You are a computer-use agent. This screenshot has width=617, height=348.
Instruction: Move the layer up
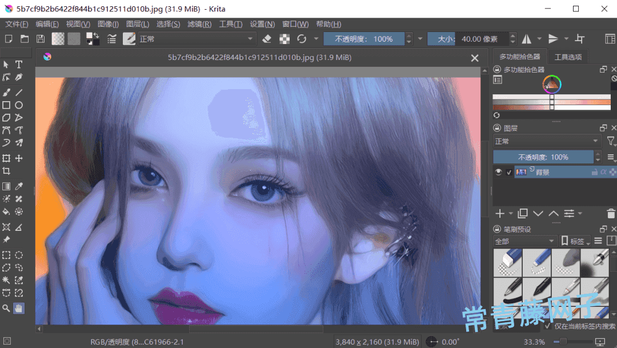[554, 214]
